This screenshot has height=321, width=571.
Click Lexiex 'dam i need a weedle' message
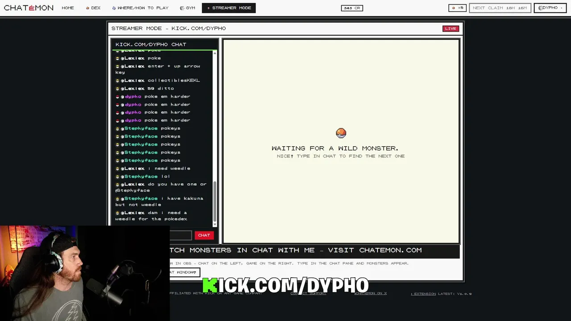click(151, 216)
